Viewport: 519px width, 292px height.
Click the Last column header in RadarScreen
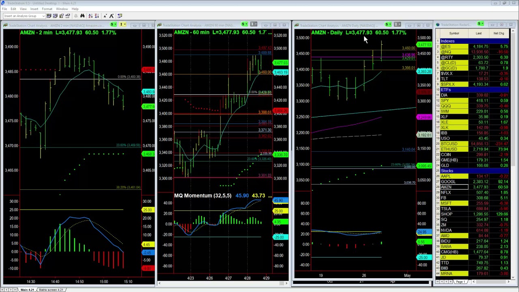[478, 33]
